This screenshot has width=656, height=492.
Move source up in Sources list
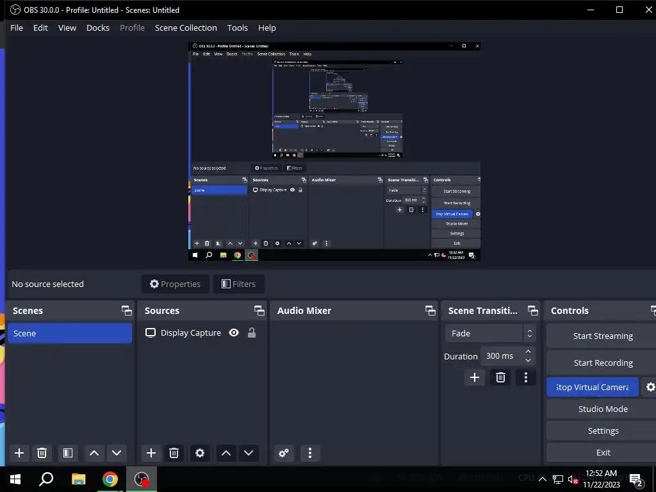226,453
